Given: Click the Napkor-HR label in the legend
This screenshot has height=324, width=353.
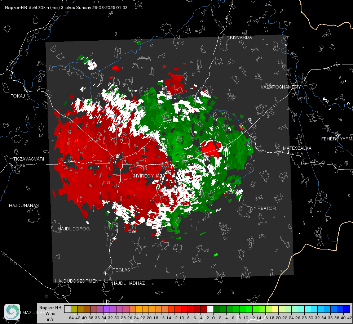Looking at the screenshot, I should (50, 307).
